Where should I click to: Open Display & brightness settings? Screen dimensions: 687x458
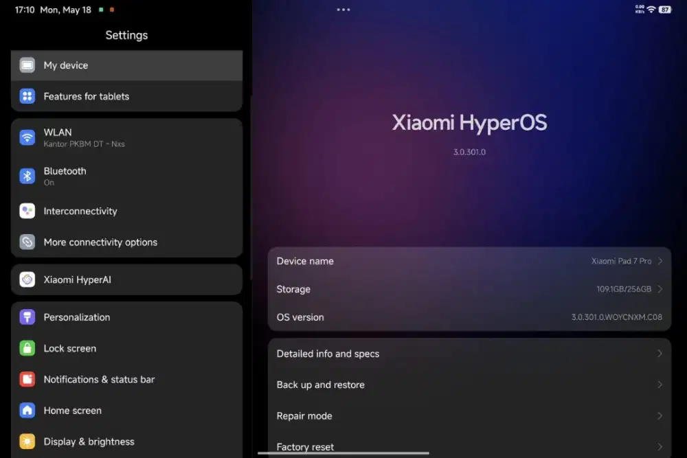tap(126, 442)
